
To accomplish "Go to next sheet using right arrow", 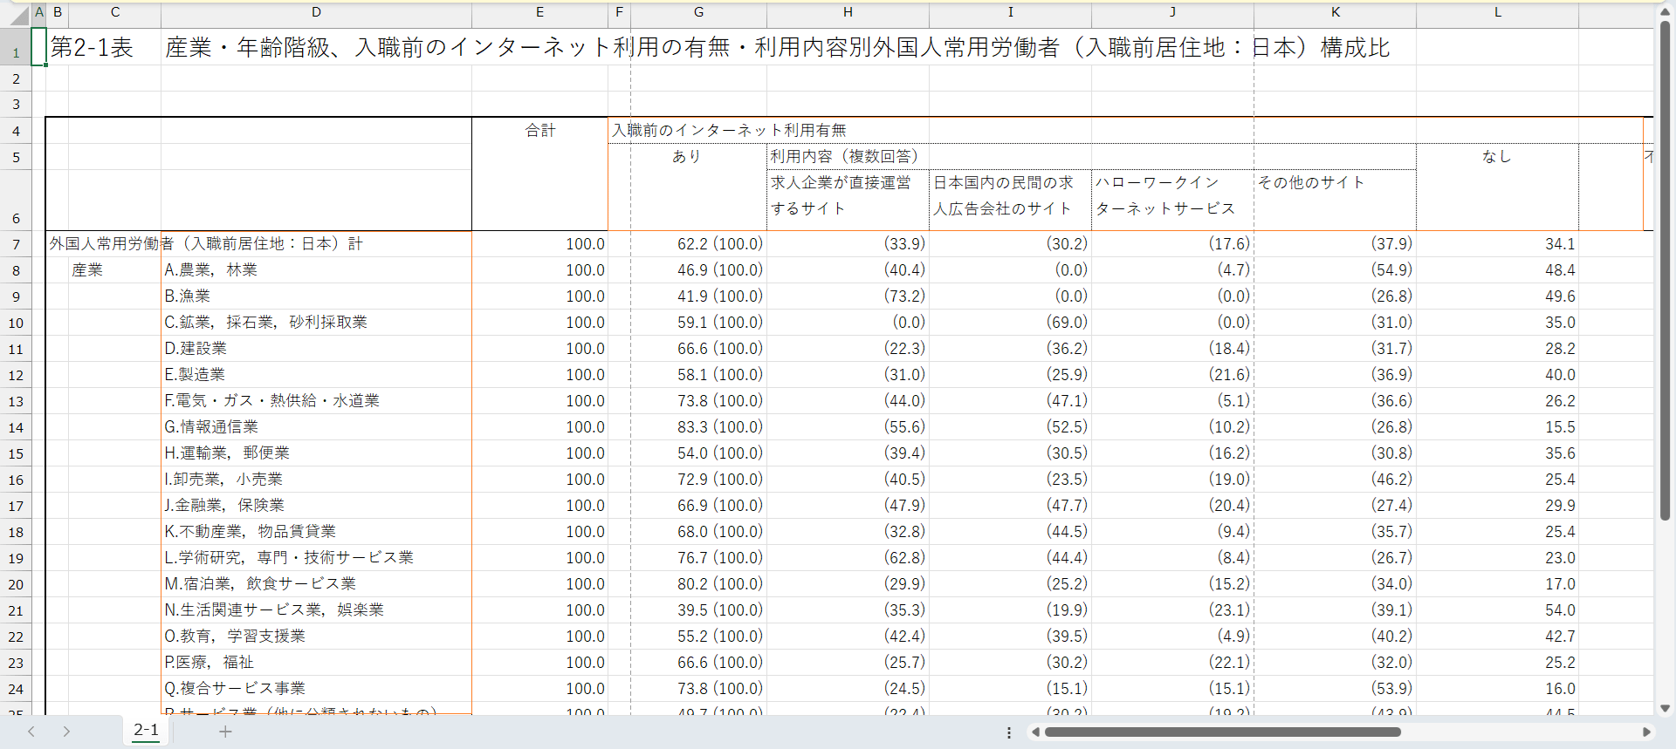I will [66, 732].
